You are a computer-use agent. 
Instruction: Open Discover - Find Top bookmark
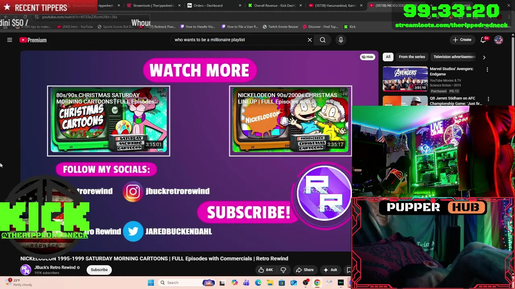coord(320,26)
